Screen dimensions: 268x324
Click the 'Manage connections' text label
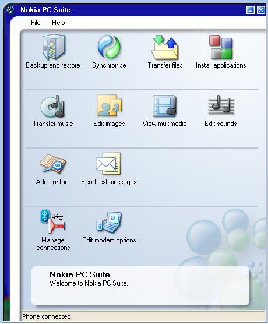click(x=53, y=244)
